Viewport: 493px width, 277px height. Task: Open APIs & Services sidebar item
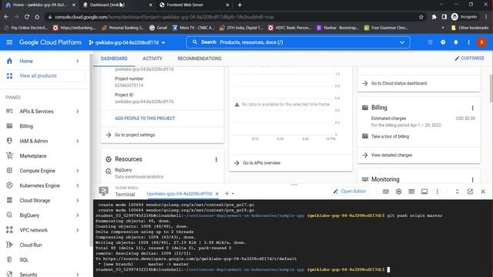[36, 111]
